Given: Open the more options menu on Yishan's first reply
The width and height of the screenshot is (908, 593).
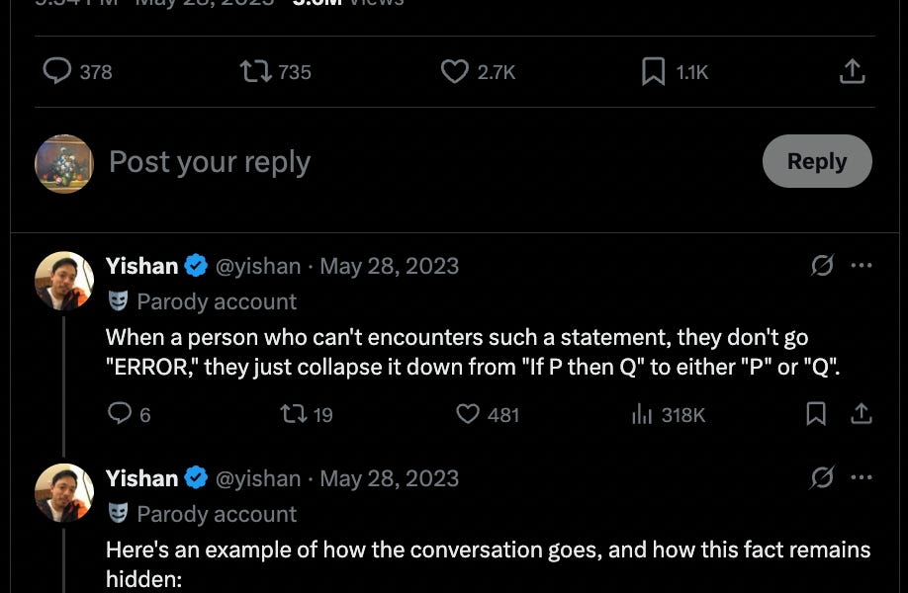Looking at the screenshot, I should pyautogui.click(x=862, y=265).
